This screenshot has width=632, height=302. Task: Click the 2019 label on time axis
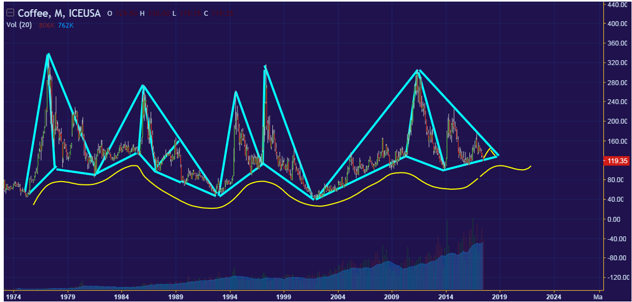coord(500,297)
